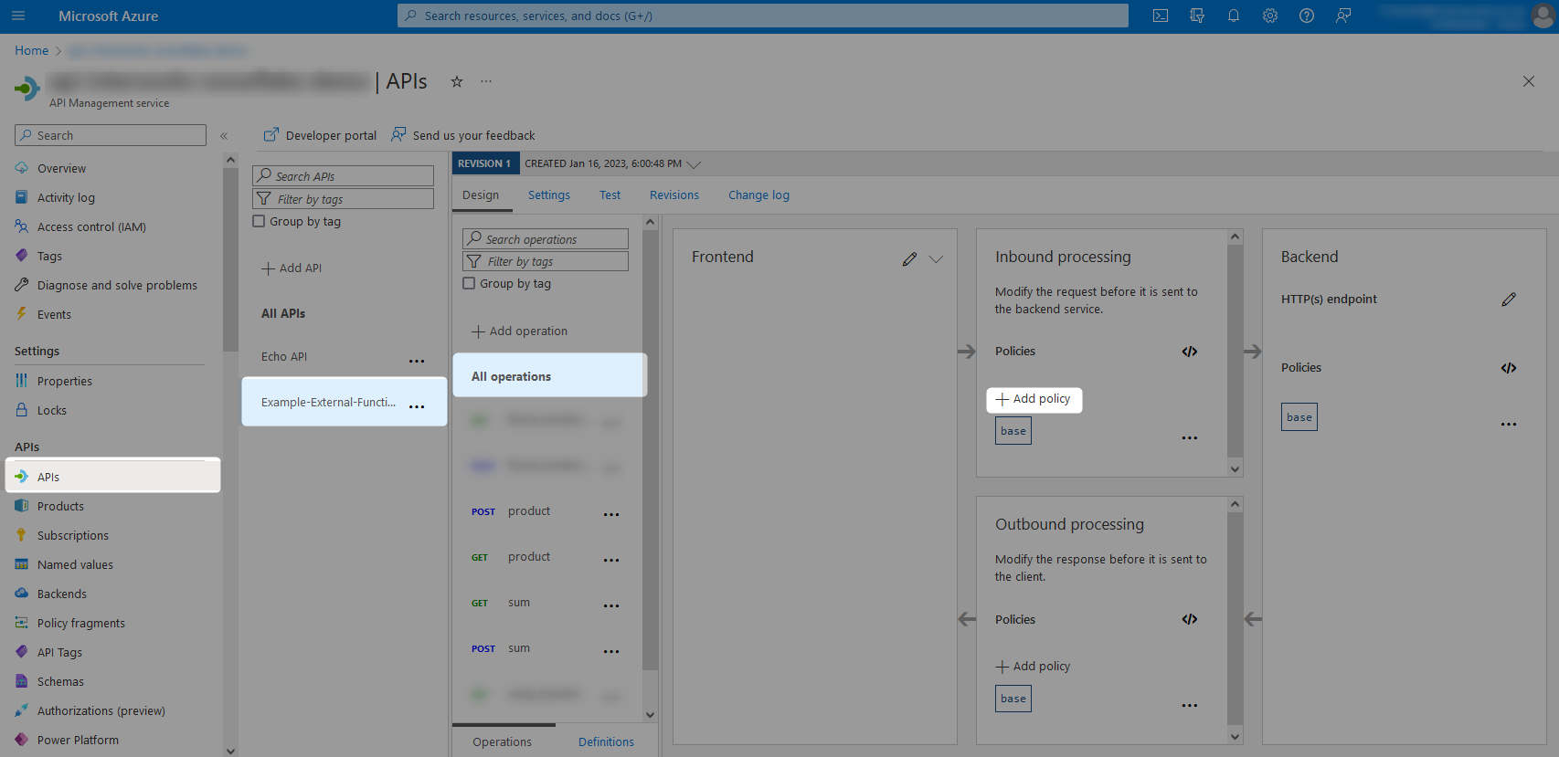This screenshot has width=1559, height=757.
Task: Click Send us your feedback
Action: pyautogui.click(x=463, y=135)
